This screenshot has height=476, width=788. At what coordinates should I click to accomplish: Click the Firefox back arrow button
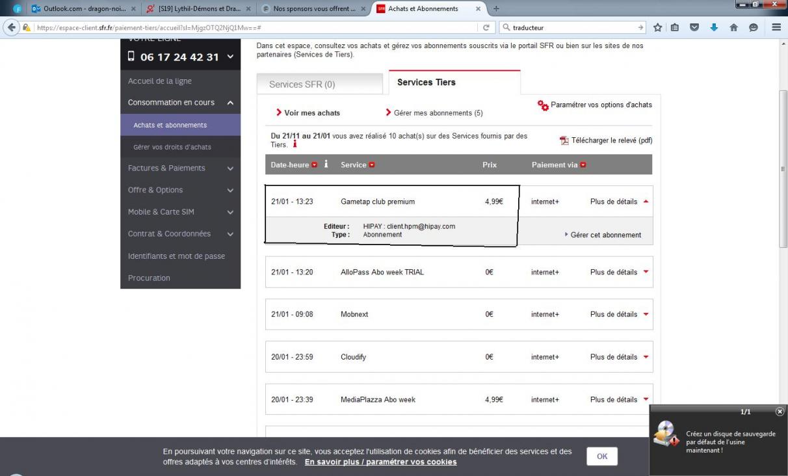(11, 27)
